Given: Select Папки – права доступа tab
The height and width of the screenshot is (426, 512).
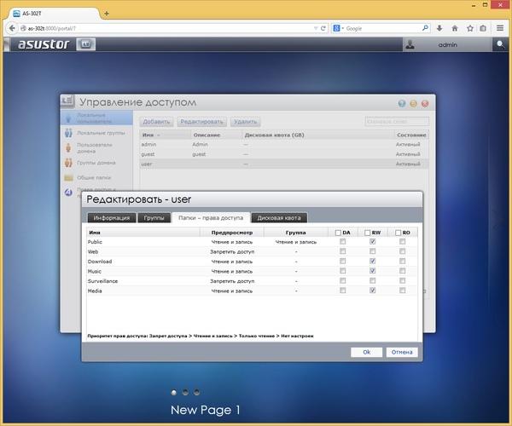Looking at the screenshot, I should pyautogui.click(x=211, y=218).
